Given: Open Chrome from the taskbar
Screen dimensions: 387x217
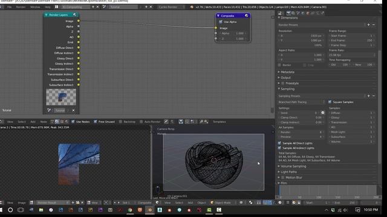Looking at the screenshot, I should point(130,210).
